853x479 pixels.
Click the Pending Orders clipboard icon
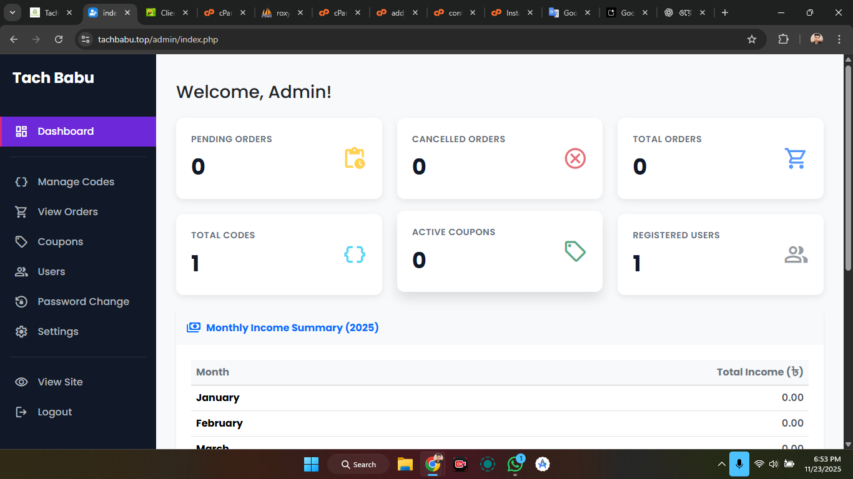coord(355,158)
